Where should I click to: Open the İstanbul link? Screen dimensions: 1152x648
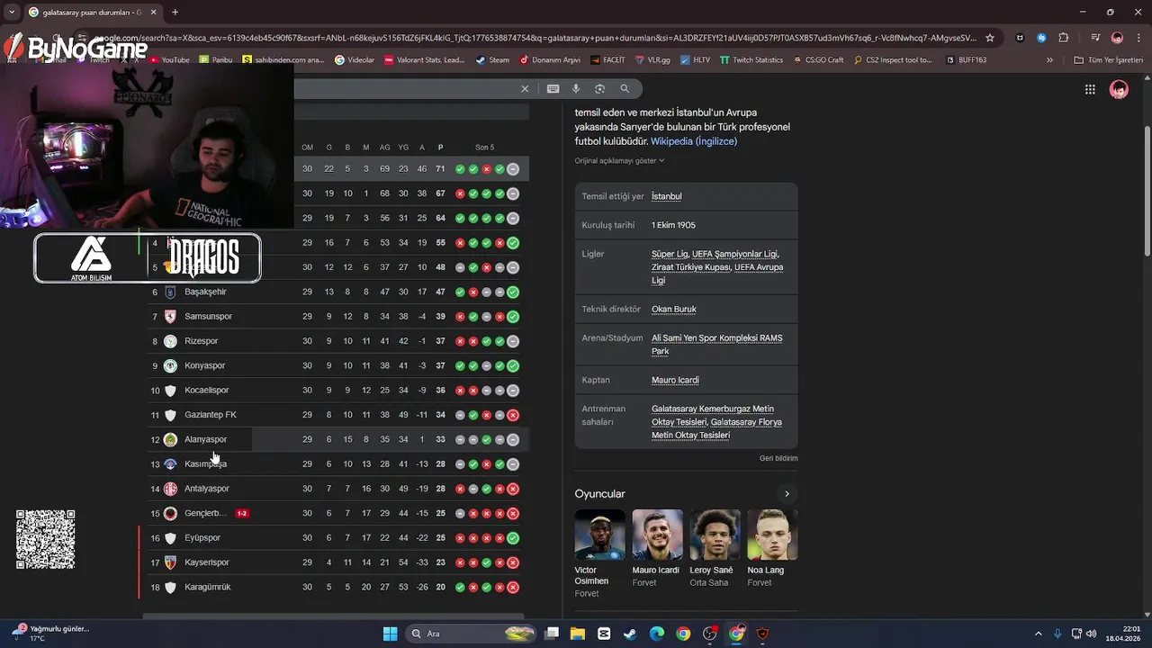[667, 196]
